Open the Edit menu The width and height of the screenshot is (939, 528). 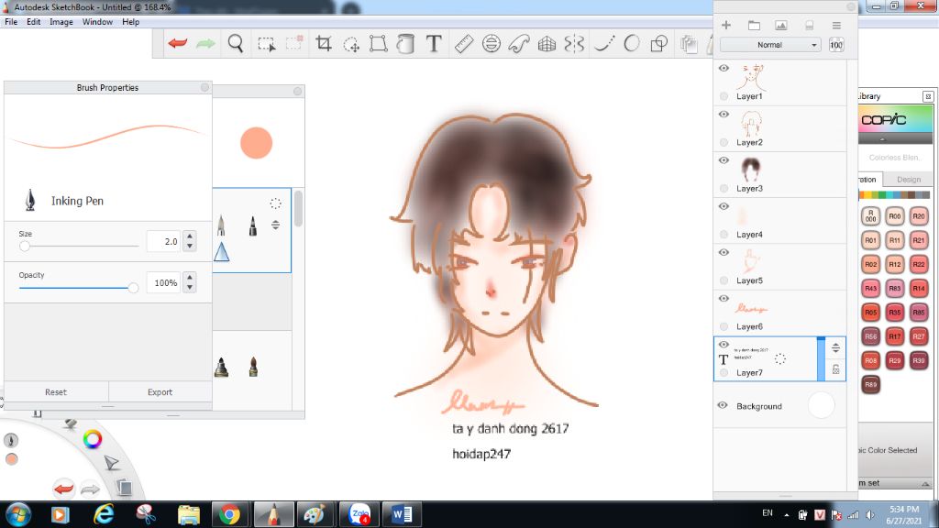coord(34,22)
